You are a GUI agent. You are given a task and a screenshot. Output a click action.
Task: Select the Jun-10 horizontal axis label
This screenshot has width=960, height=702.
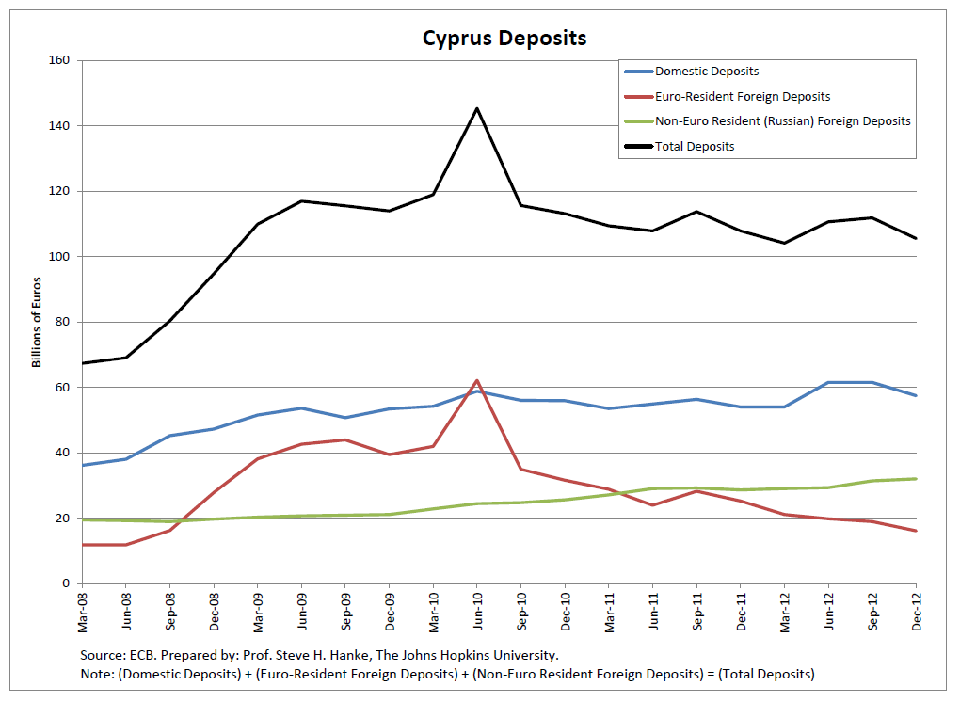tap(477, 610)
